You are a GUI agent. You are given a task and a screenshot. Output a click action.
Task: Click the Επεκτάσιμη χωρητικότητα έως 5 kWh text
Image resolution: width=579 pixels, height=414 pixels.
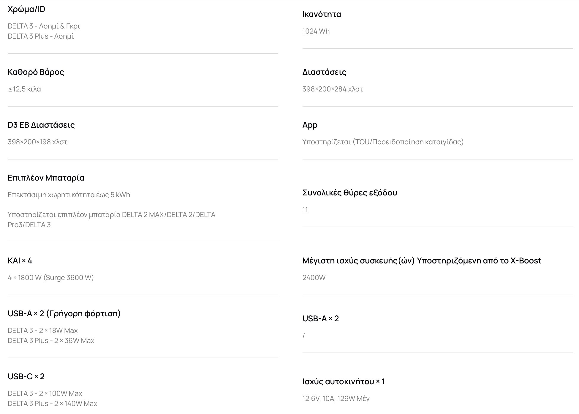coord(69,195)
